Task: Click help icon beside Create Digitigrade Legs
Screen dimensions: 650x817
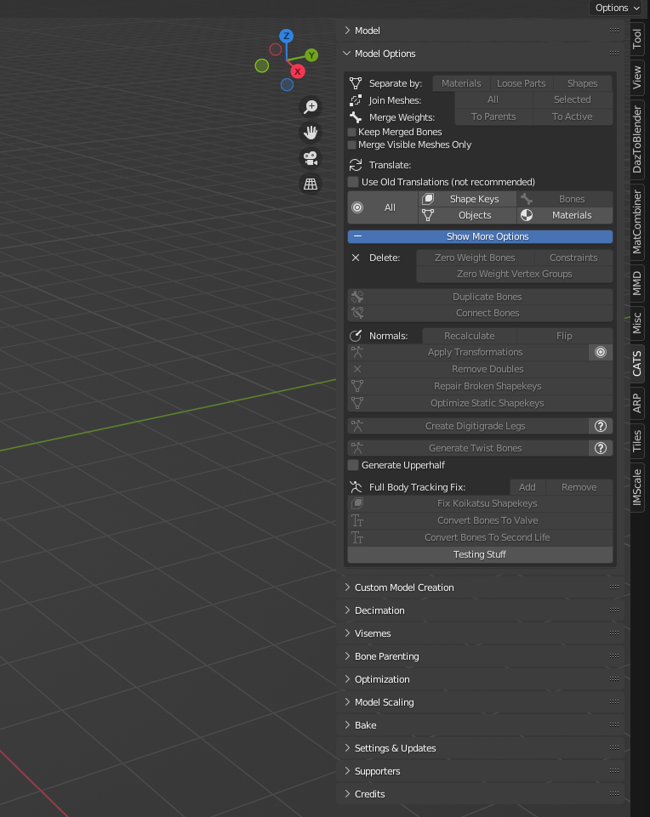Action: pos(600,426)
